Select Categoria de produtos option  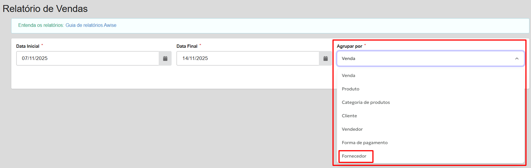click(366, 102)
